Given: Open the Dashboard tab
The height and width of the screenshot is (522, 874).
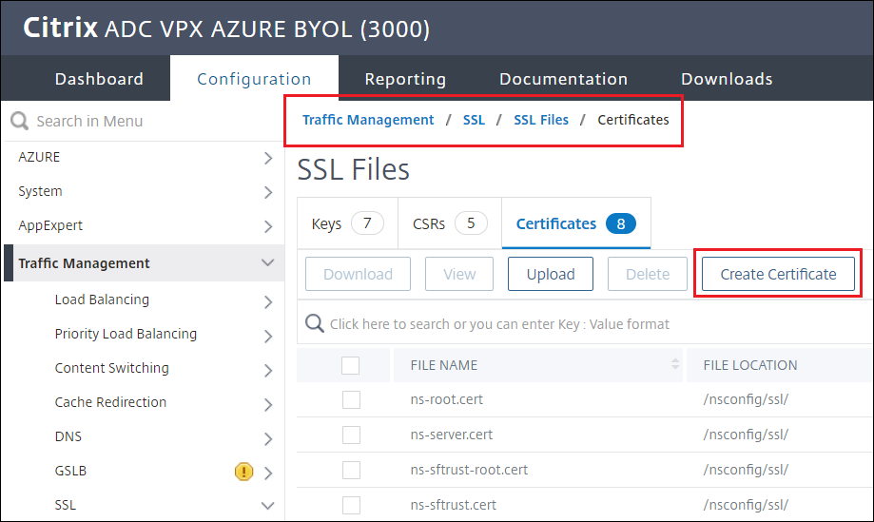Looking at the screenshot, I should pos(99,79).
